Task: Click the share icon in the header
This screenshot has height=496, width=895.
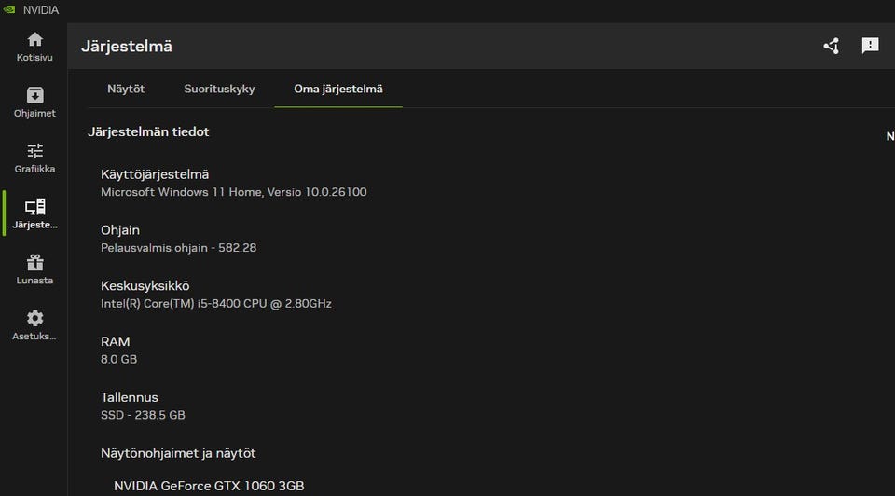Action: tap(831, 46)
